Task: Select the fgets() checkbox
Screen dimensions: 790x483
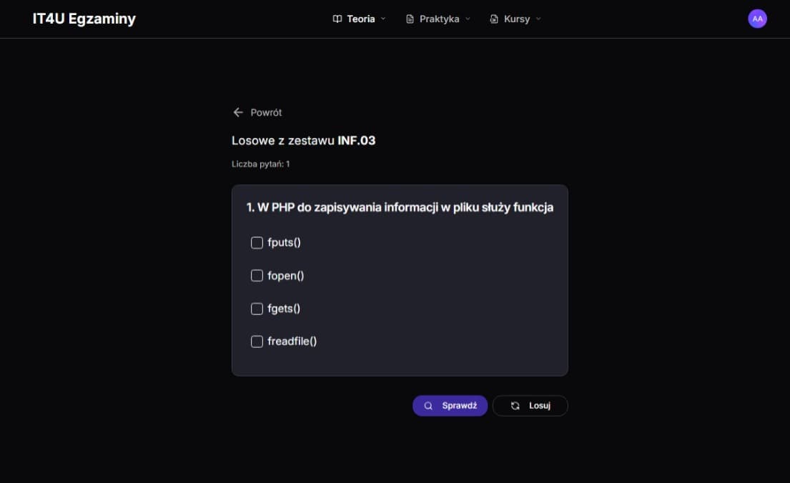Action: pyautogui.click(x=257, y=309)
